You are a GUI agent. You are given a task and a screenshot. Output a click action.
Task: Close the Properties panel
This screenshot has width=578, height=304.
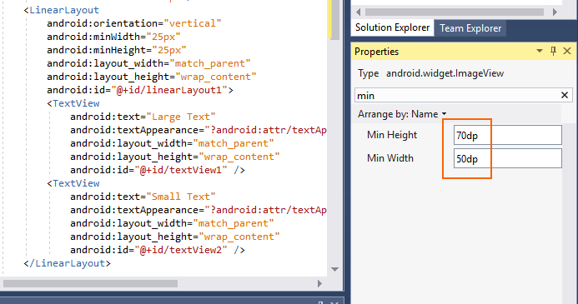[567, 51]
